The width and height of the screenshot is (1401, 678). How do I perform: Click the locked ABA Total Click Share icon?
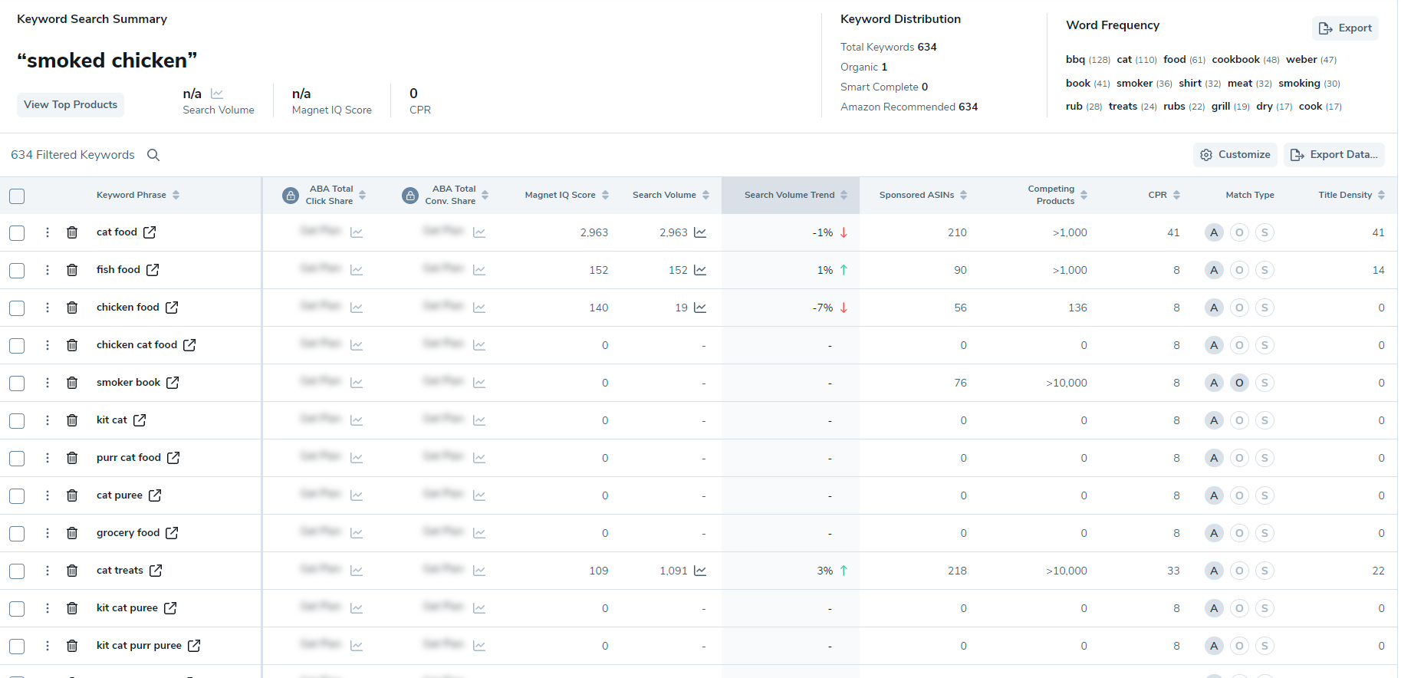tap(291, 196)
